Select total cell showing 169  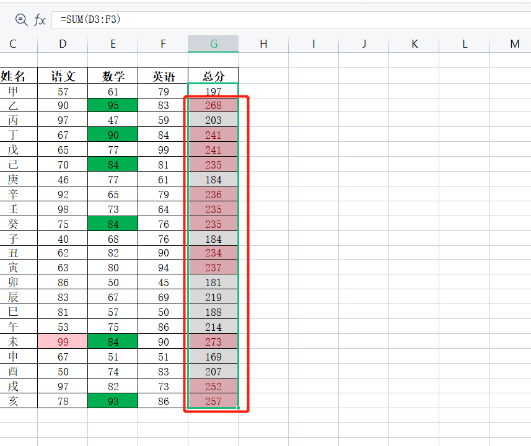point(213,356)
